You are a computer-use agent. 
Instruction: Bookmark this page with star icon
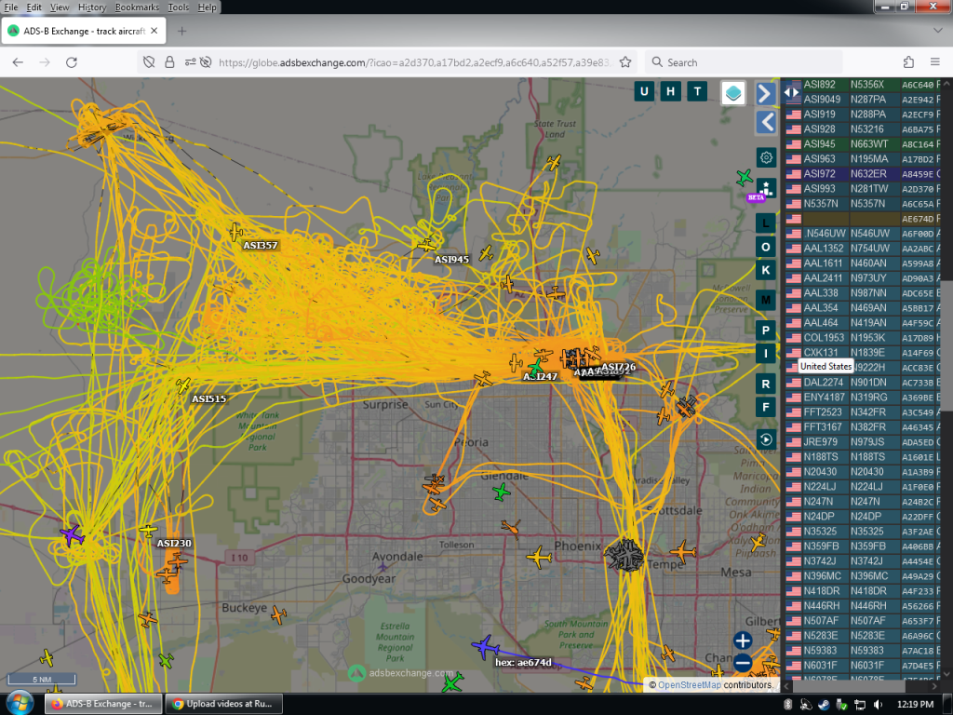coord(624,62)
